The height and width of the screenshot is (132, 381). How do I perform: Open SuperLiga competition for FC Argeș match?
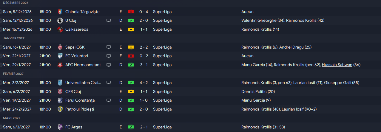[162, 127]
